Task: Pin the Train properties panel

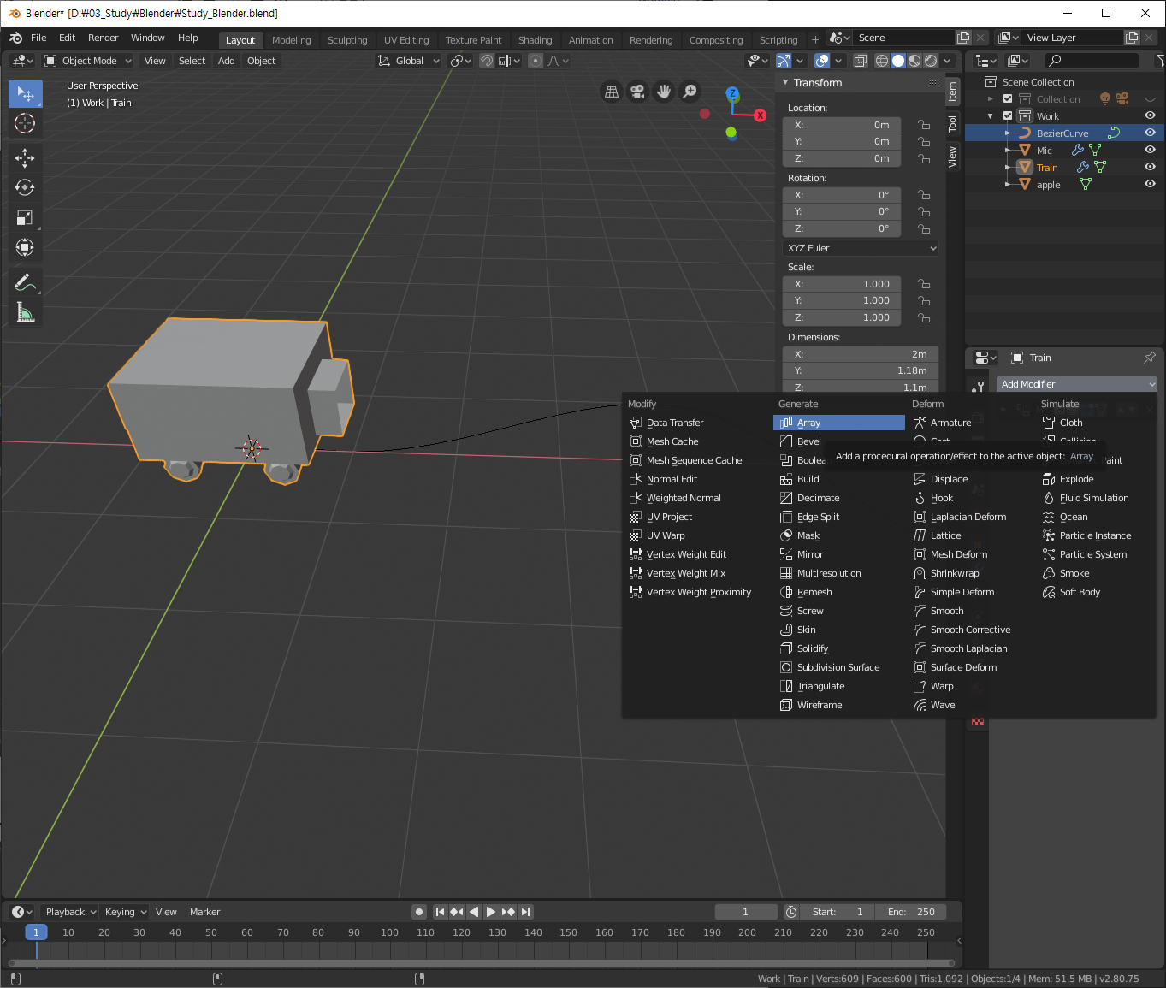Action: click(1149, 358)
